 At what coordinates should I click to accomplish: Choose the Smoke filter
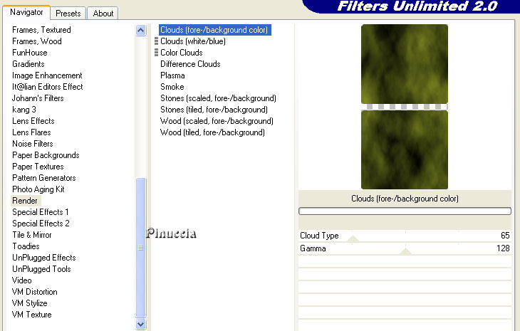tap(172, 86)
